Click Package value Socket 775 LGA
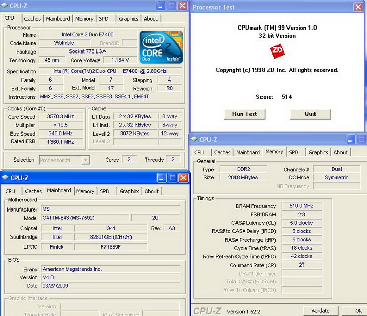Screen dimensions: 367x316 88,51
